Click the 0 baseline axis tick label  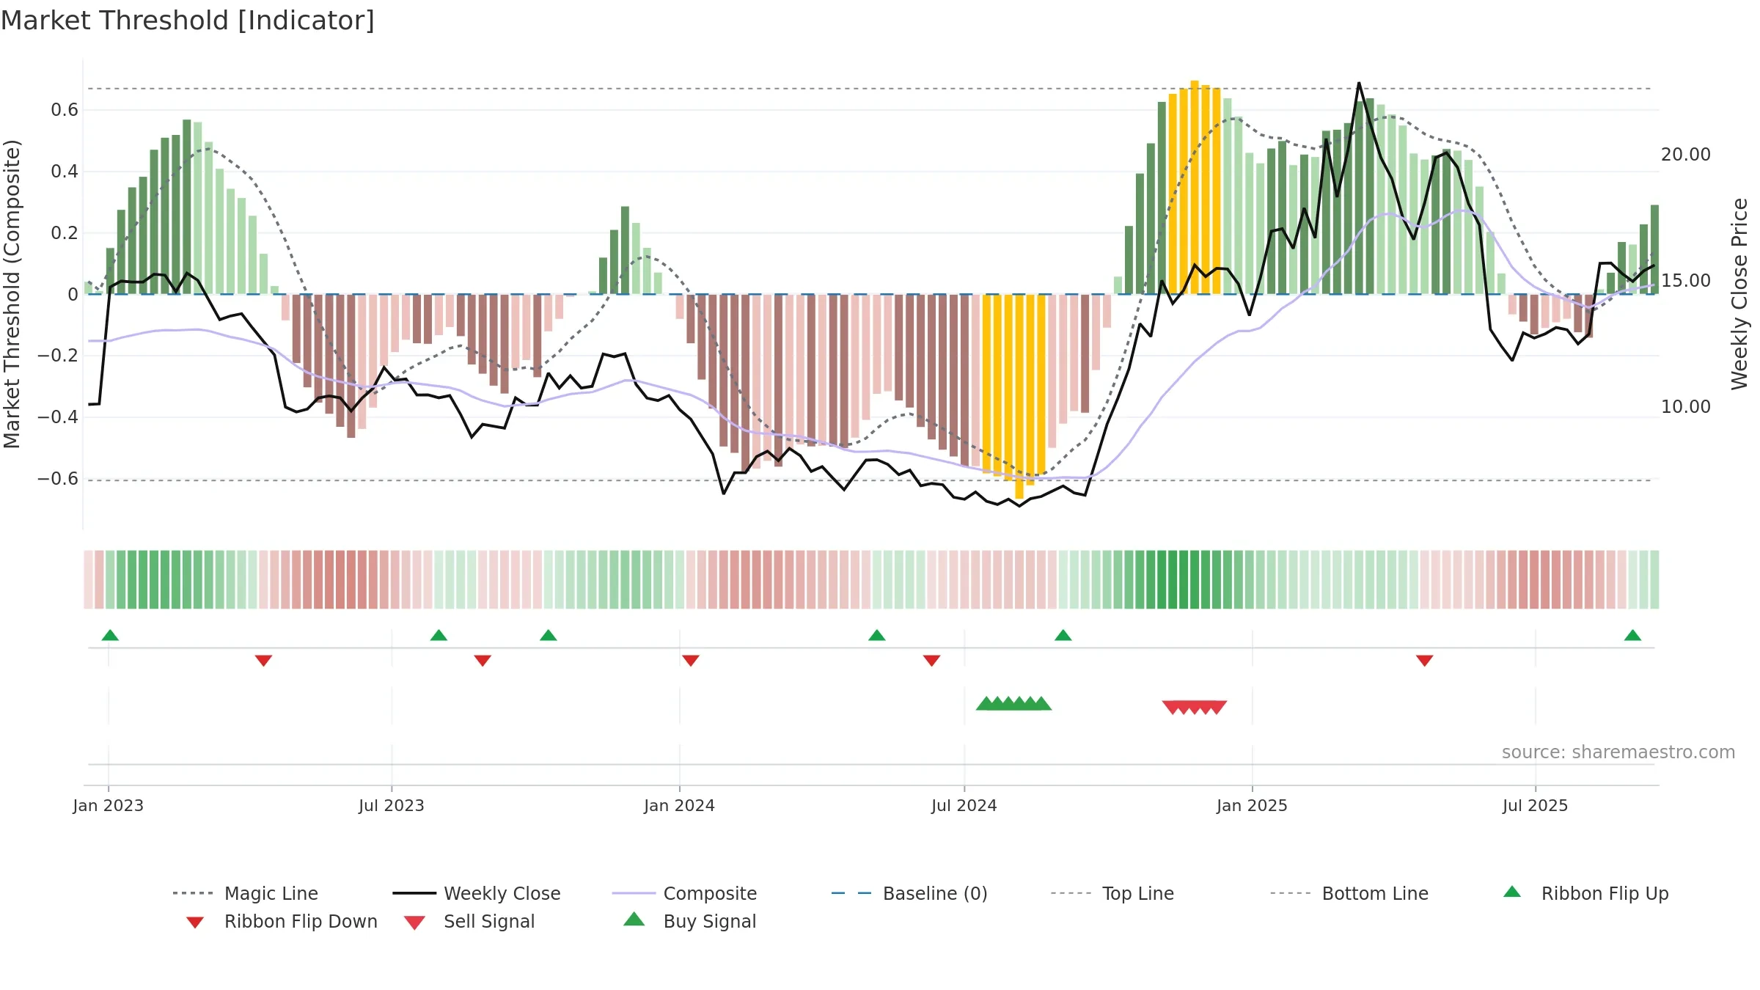[x=73, y=295]
